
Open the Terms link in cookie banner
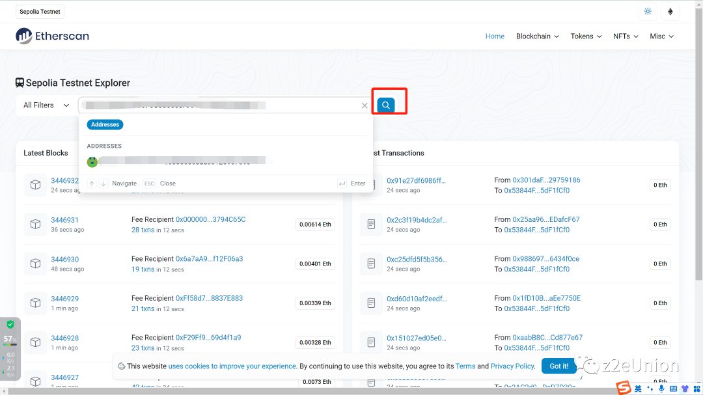click(x=465, y=366)
